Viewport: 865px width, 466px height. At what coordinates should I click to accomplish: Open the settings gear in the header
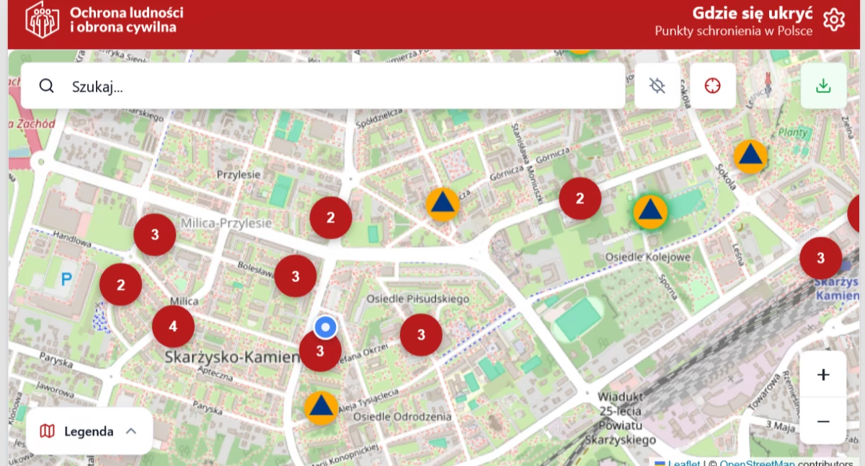coord(833,19)
